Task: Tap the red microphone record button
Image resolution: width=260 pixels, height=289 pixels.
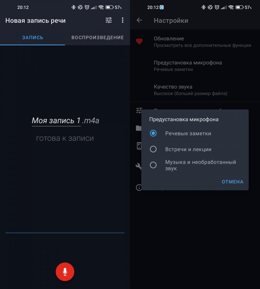Action: click(65, 272)
